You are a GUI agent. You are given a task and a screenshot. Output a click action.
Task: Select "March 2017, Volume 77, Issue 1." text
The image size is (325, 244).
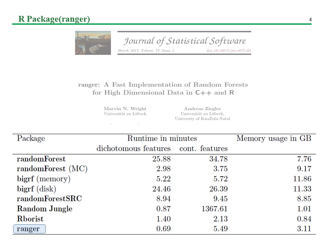coord(147,50)
